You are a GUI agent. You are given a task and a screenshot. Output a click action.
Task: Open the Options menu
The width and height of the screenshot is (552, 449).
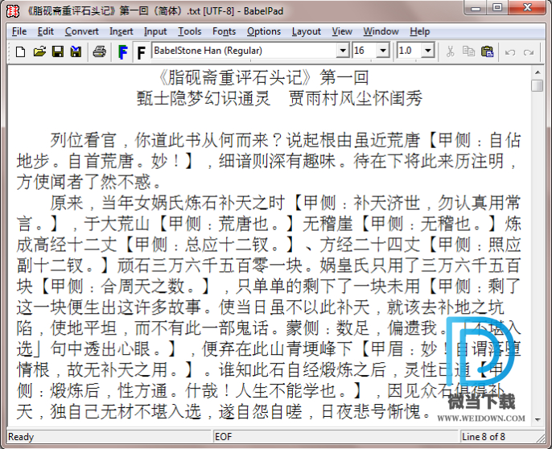click(264, 31)
